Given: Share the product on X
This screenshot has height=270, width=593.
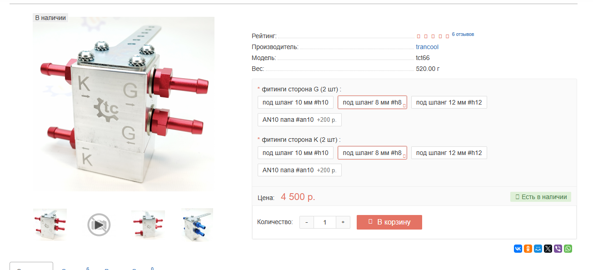Looking at the screenshot, I should 548,249.
